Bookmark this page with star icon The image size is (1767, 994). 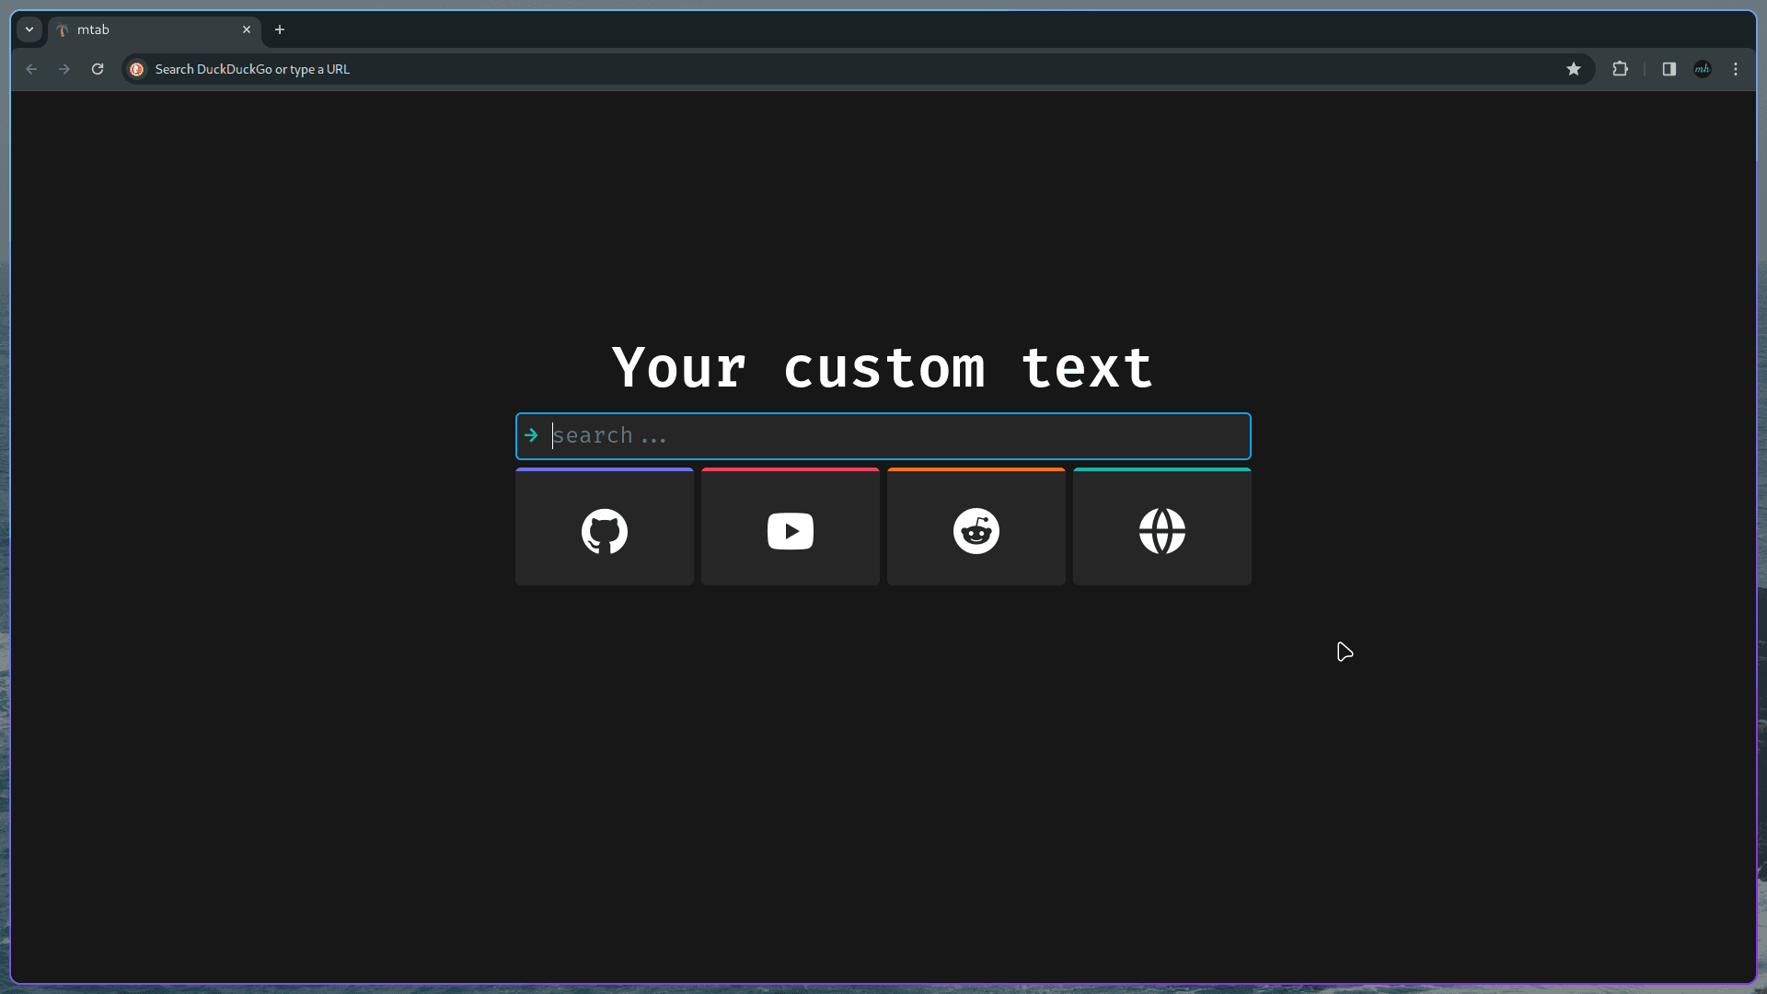point(1574,69)
